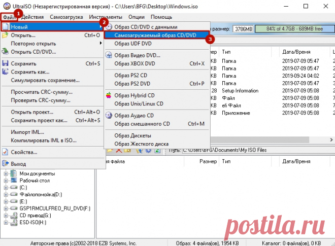The image size is (335, 246).
Task: Select Импорт IML...
Action: point(52,132)
